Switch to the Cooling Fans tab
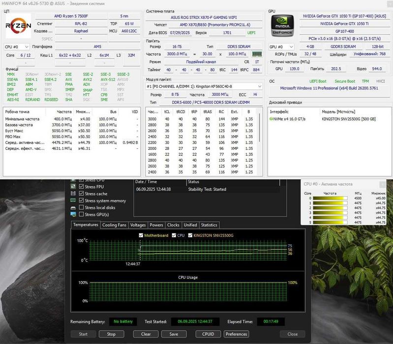The height and width of the screenshot is (344, 393). (x=114, y=225)
